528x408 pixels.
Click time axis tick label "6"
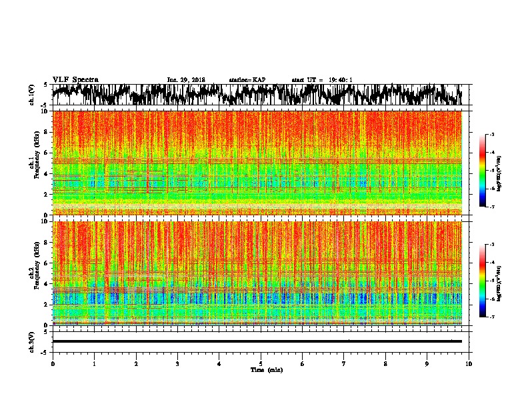302,364
